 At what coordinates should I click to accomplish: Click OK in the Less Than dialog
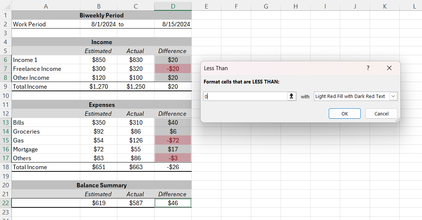click(x=344, y=114)
